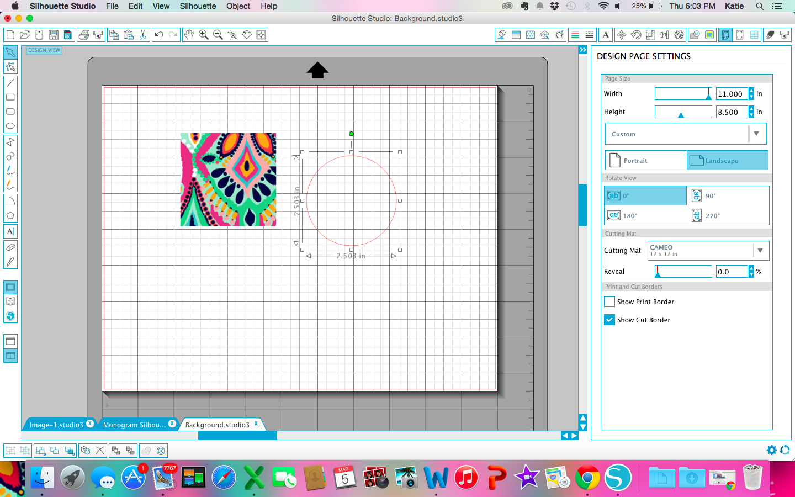This screenshot has width=795, height=497.
Task: Open the View menu
Action: (161, 6)
